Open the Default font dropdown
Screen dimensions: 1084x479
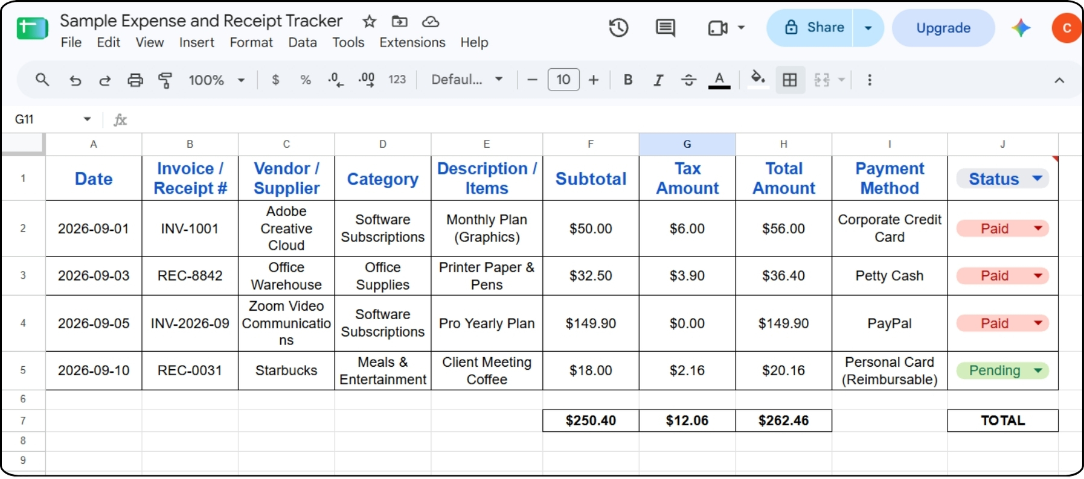[467, 80]
